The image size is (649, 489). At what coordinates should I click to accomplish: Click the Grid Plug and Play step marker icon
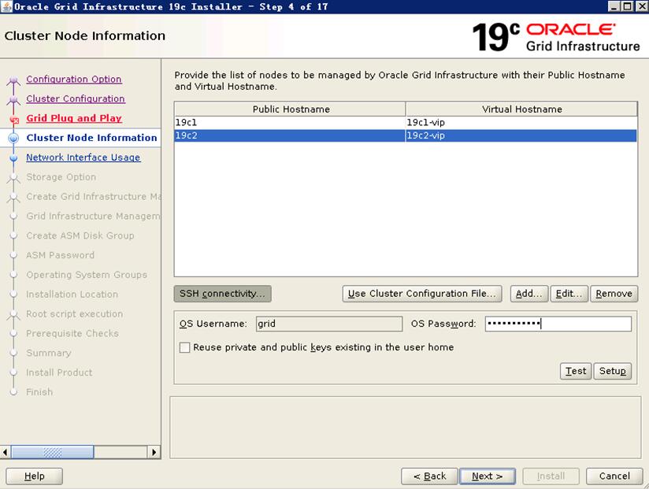coord(14,120)
